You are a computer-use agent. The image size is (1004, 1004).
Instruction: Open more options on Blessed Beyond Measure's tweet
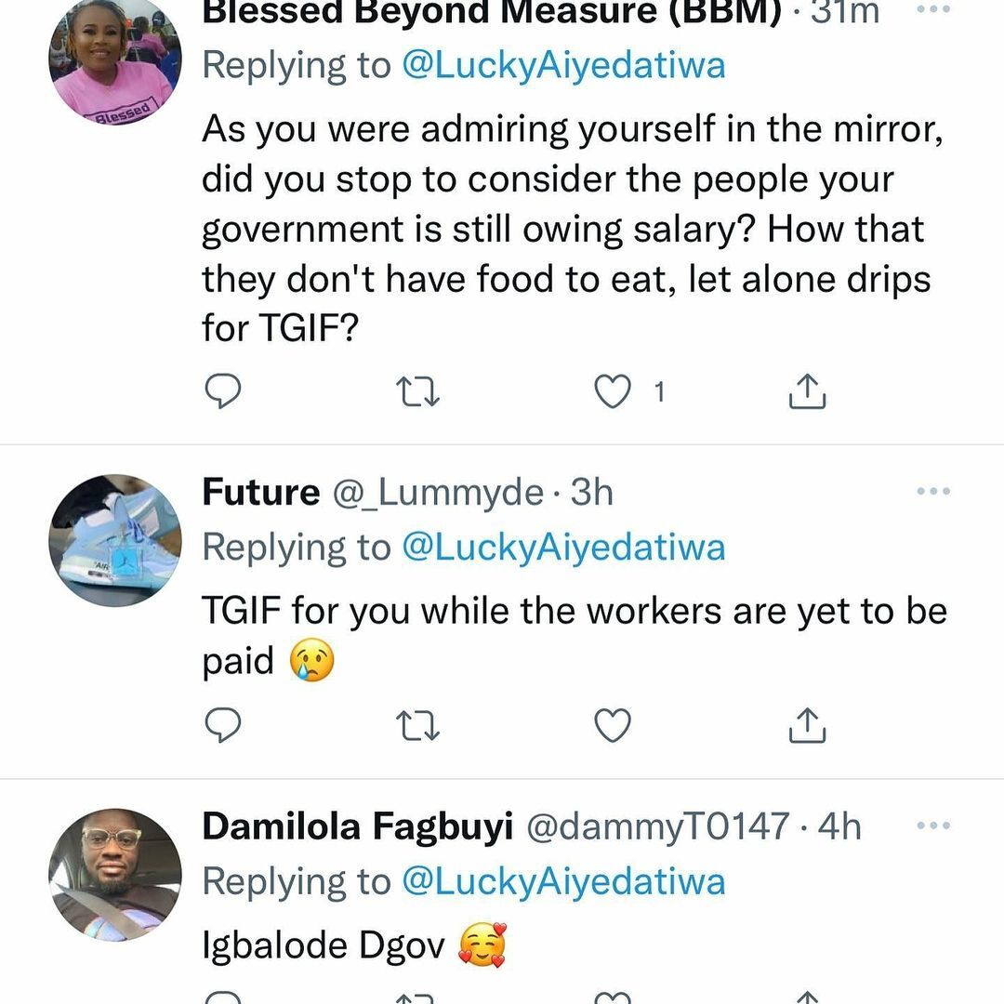932,7
